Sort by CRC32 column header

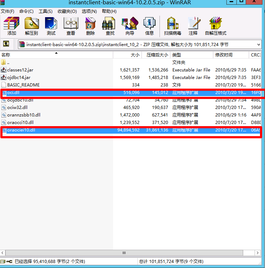click(255, 55)
